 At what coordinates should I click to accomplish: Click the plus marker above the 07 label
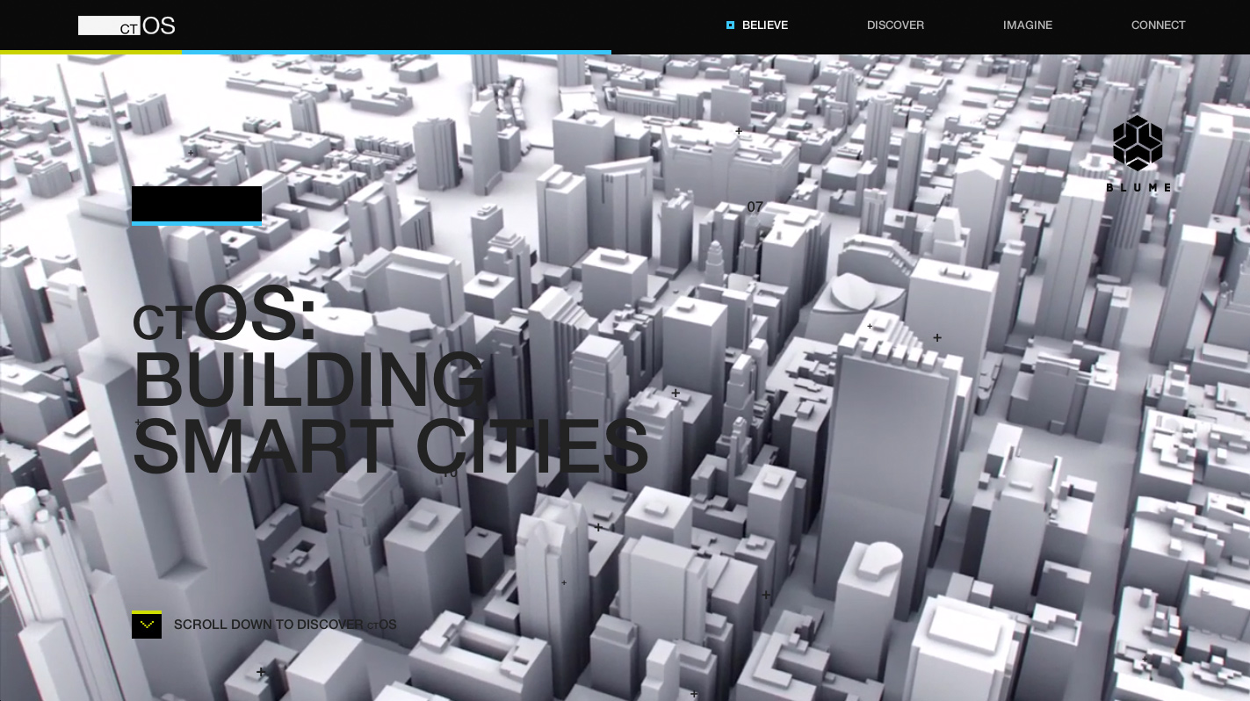tap(739, 131)
